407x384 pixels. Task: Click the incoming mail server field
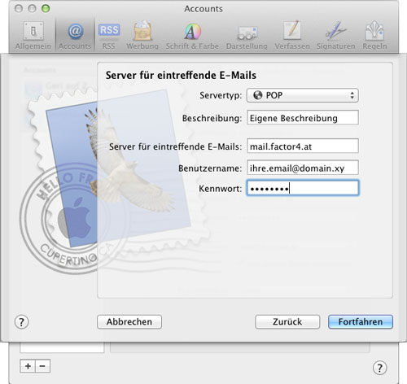coord(303,146)
